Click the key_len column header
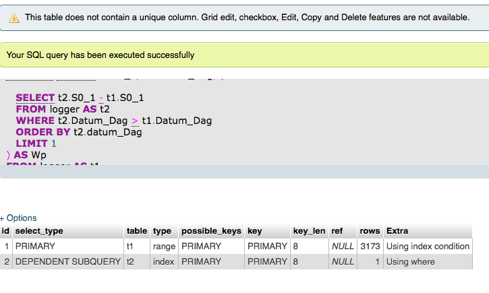Screen dimensions: 489x293 pos(308,231)
